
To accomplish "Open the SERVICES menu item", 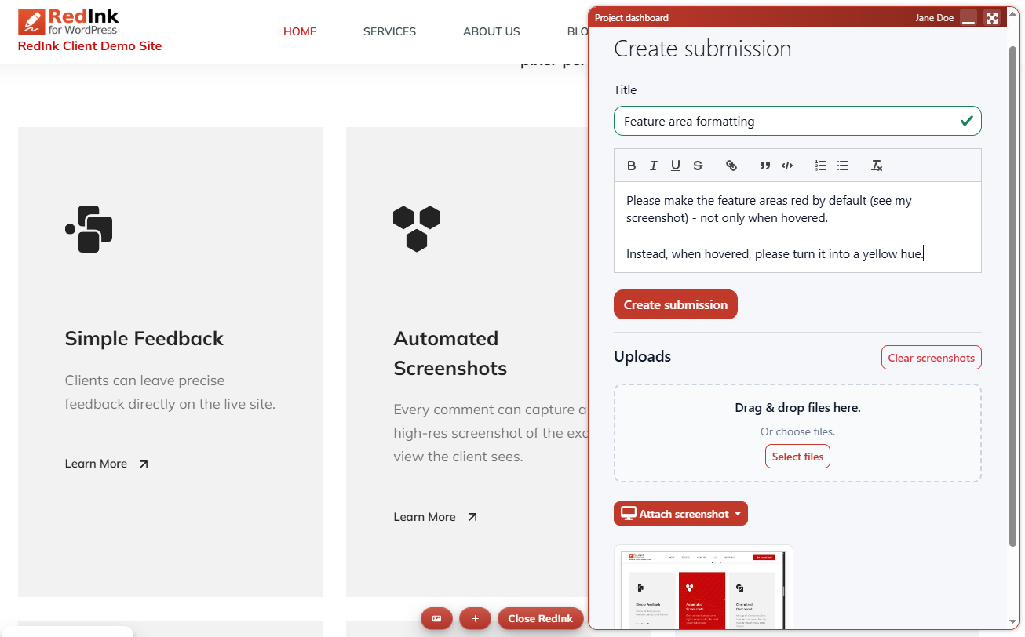I will pos(389,31).
